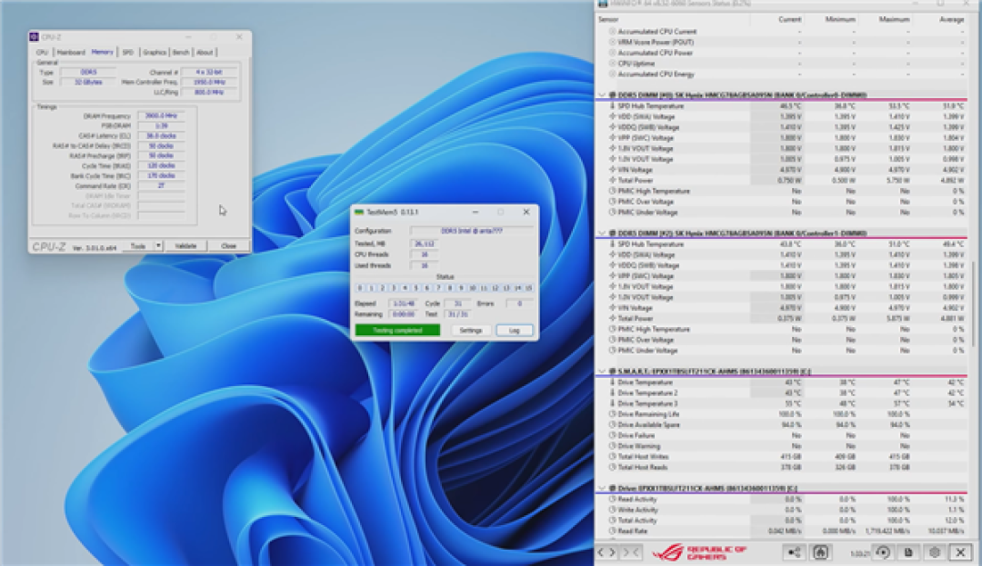Open Settings in TestMem5
Screen dimensions: 982x566
coord(470,330)
